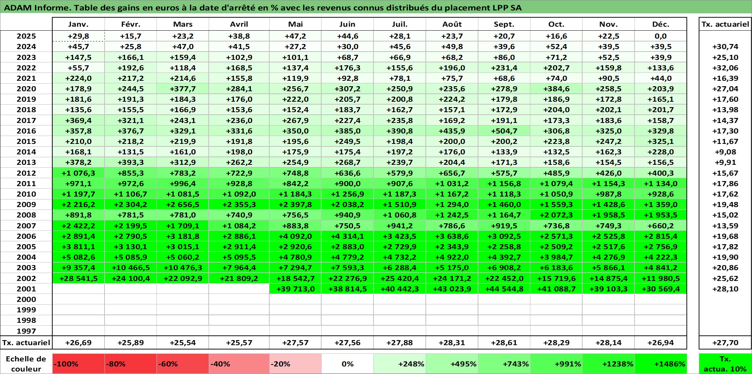Image resolution: width=752 pixels, height=374 pixels.
Task: Click the 2001 year row label
Action: pyautogui.click(x=26, y=289)
